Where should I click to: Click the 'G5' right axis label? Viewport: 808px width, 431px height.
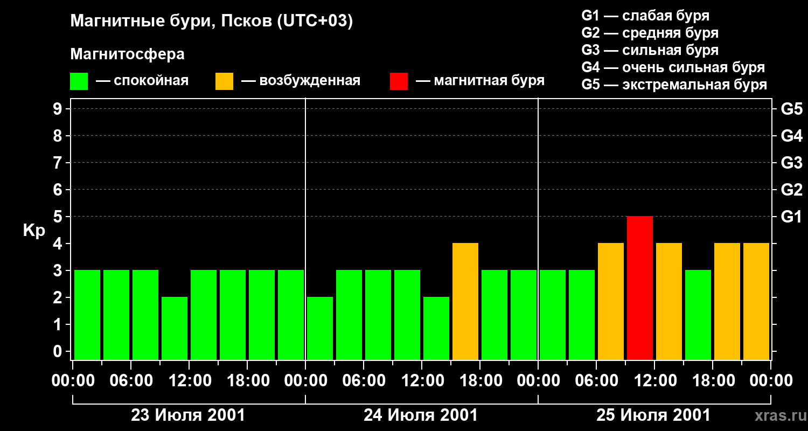791,109
